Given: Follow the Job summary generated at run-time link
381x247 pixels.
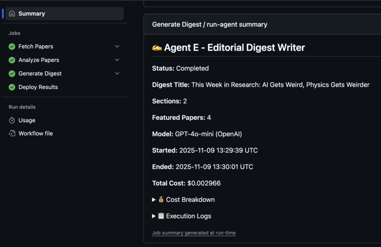Looking at the screenshot, I should click(194, 233).
